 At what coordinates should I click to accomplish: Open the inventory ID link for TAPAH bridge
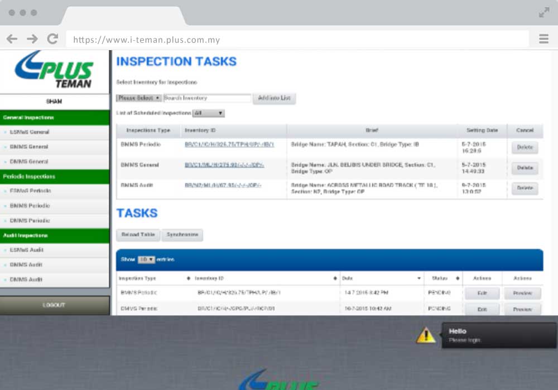point(229,144)
